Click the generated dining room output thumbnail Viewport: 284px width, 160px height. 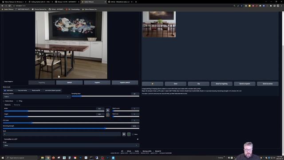159,24
